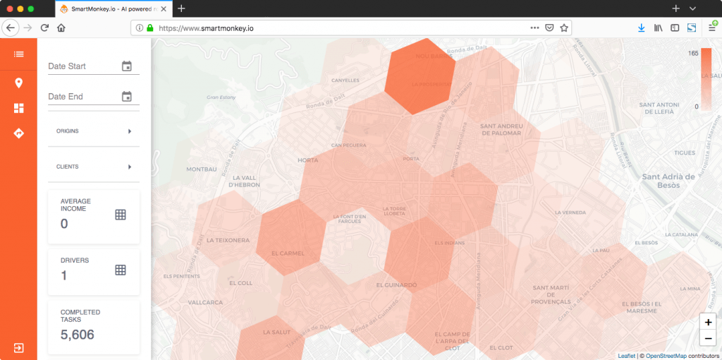
Task: Select the SmartMonkey.io browser tab
Action: click(114, 8)
